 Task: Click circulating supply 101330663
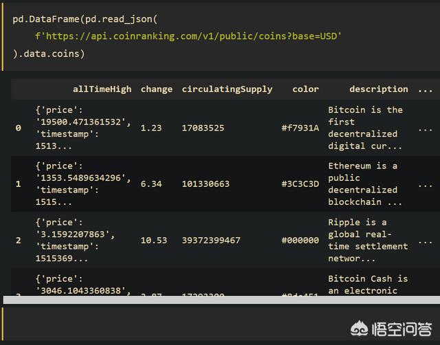point(206,184)
